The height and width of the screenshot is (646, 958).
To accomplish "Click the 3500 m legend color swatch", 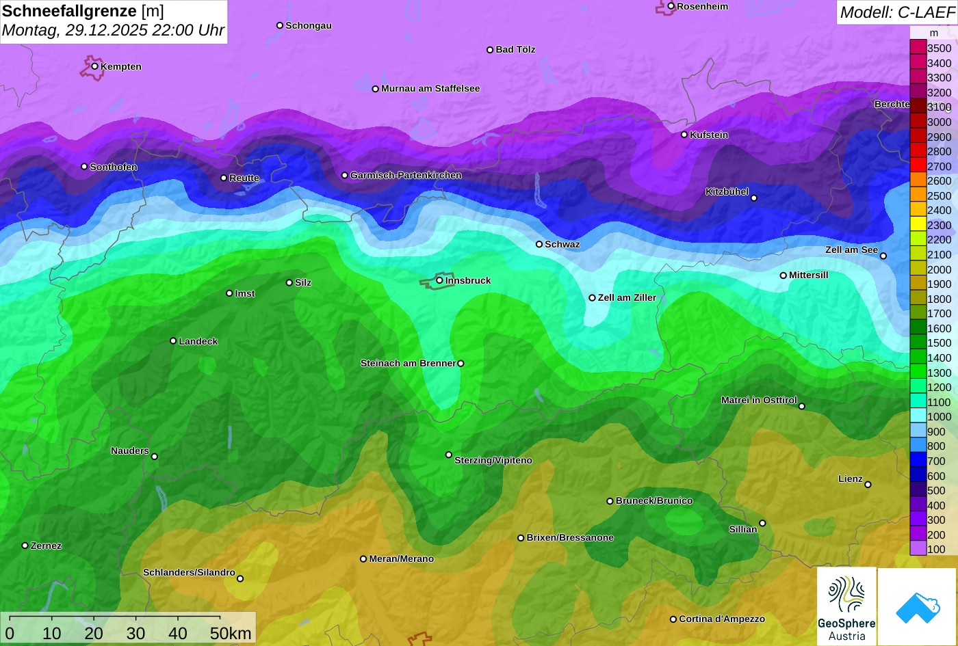I will (x=918, y=48).
